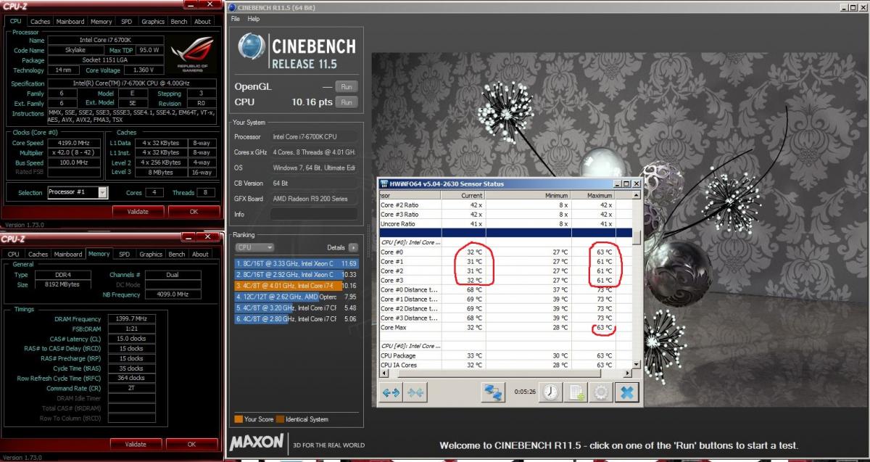Select ranking row 8C/16T @ 3.33 GHz Xeon
The image size is (870, 462).
coord(297,263)
